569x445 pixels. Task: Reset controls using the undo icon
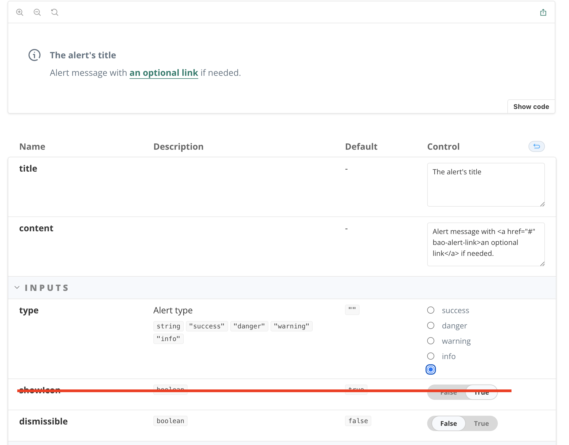coord(536,146)
